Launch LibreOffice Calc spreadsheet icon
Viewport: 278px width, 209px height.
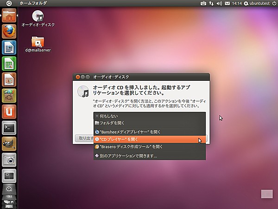click(x=9, y=63)
